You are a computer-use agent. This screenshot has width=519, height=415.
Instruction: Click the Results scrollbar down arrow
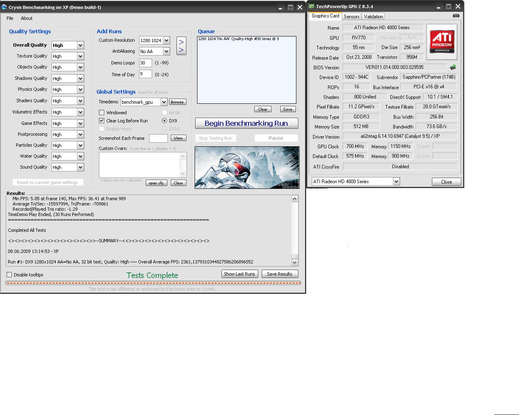click(295, 262)
